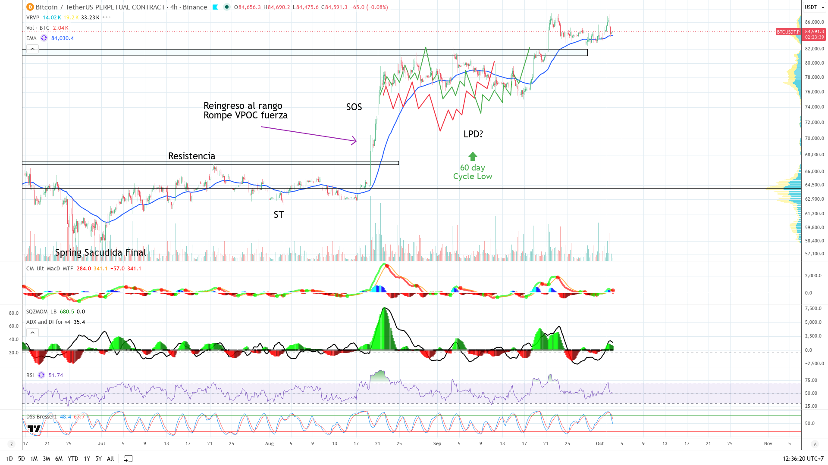Click the ADX value 35.4
Screen dimensions: 828x465
[79, 322]
